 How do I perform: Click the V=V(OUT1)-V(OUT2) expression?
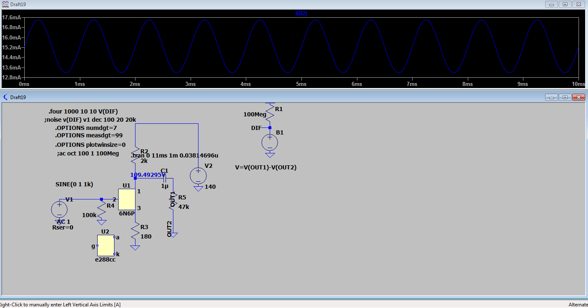click(265, 167)
